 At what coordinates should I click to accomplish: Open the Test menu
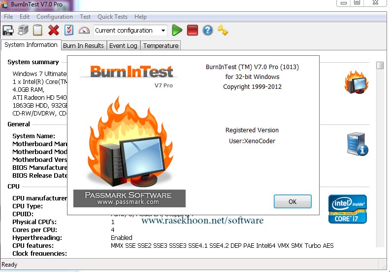click(x=85, y=17)
